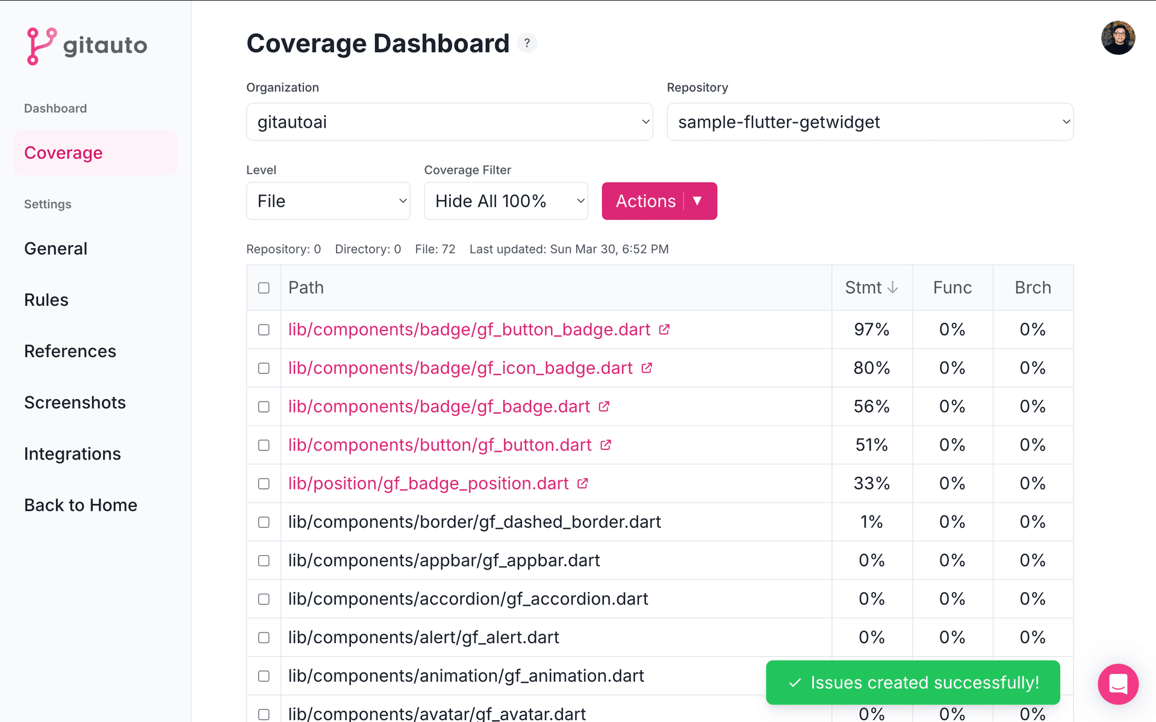1156x722 pixels.
Task: Open the user profile avatar
Action: 1117,38
